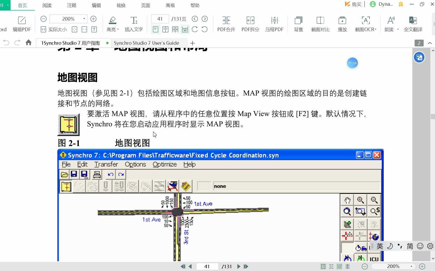Click Actual Size (实际大小) button
This screenshot has width=435, height=271.
tap(54, 29)
